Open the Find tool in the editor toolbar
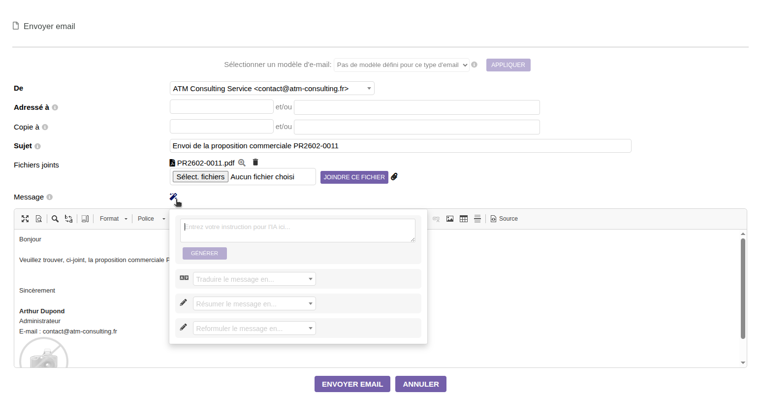The width and height of the screenshot is (762, 399). point(55,219)
